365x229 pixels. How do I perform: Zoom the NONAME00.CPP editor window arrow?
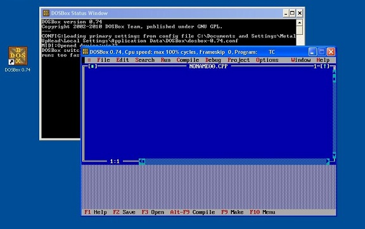(x=325, y=66)
